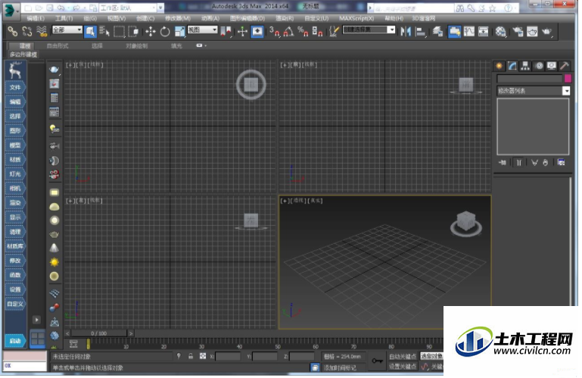Viewport: 582px width, 378px height.
Task: Select the Link tool chain icon
Action: click(x=13, y=32)
